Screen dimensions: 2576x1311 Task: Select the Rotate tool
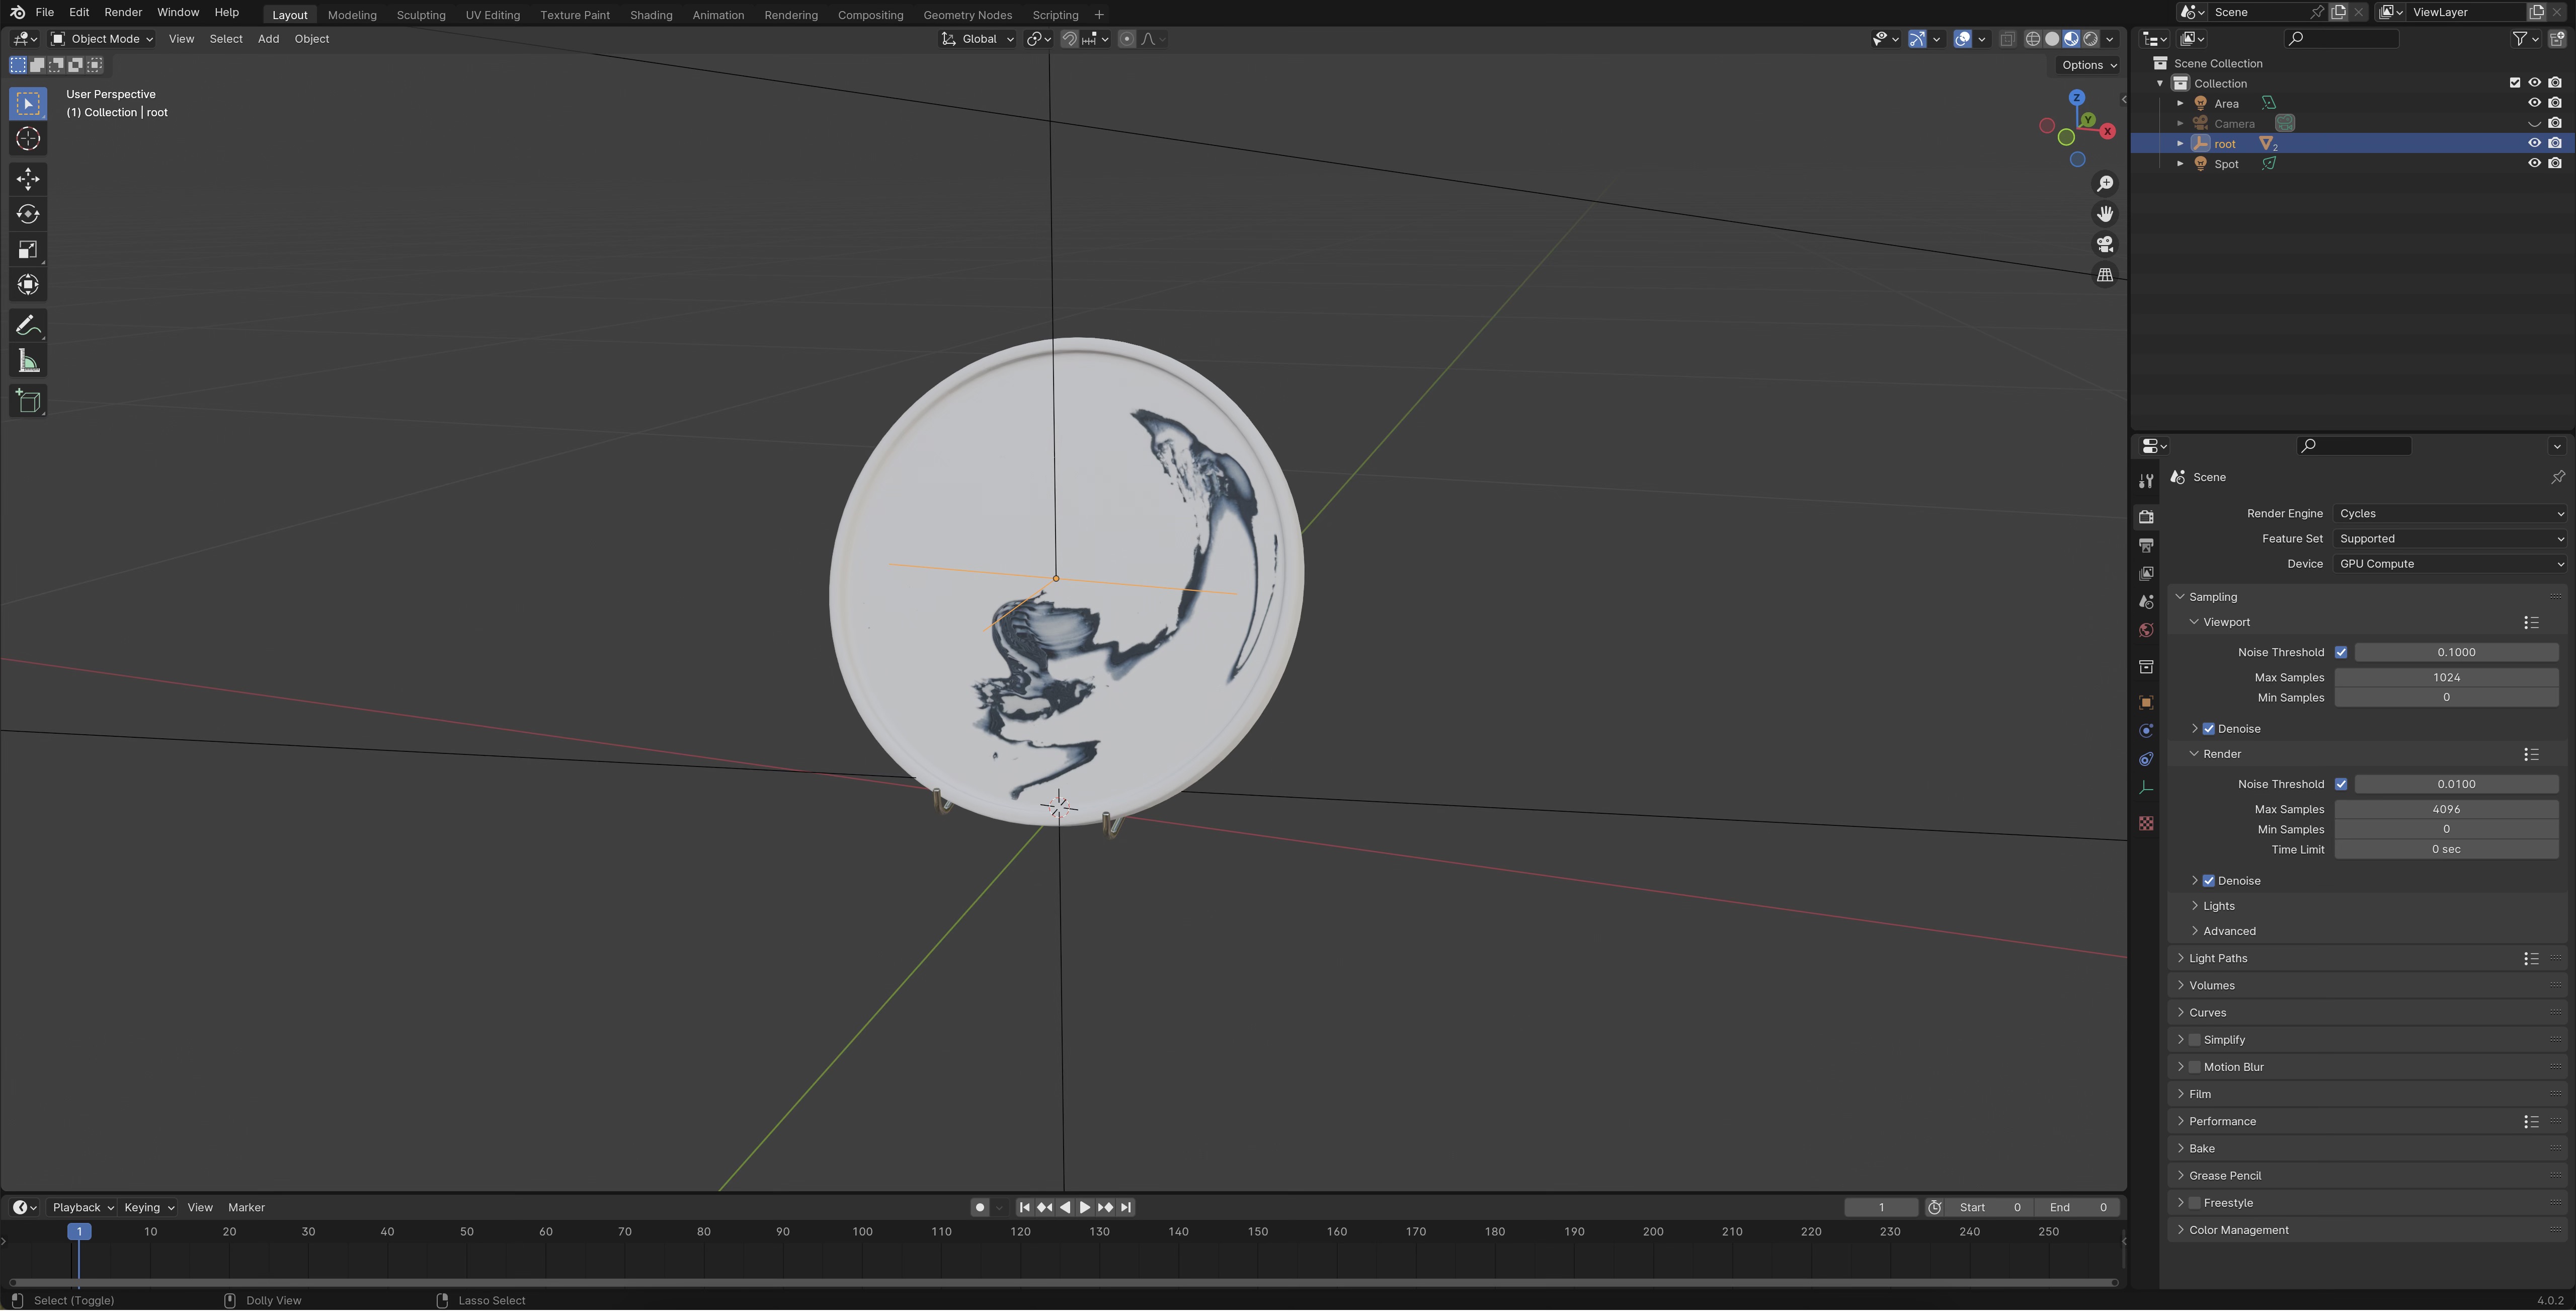pyautogui.click(x=28, y=214)
